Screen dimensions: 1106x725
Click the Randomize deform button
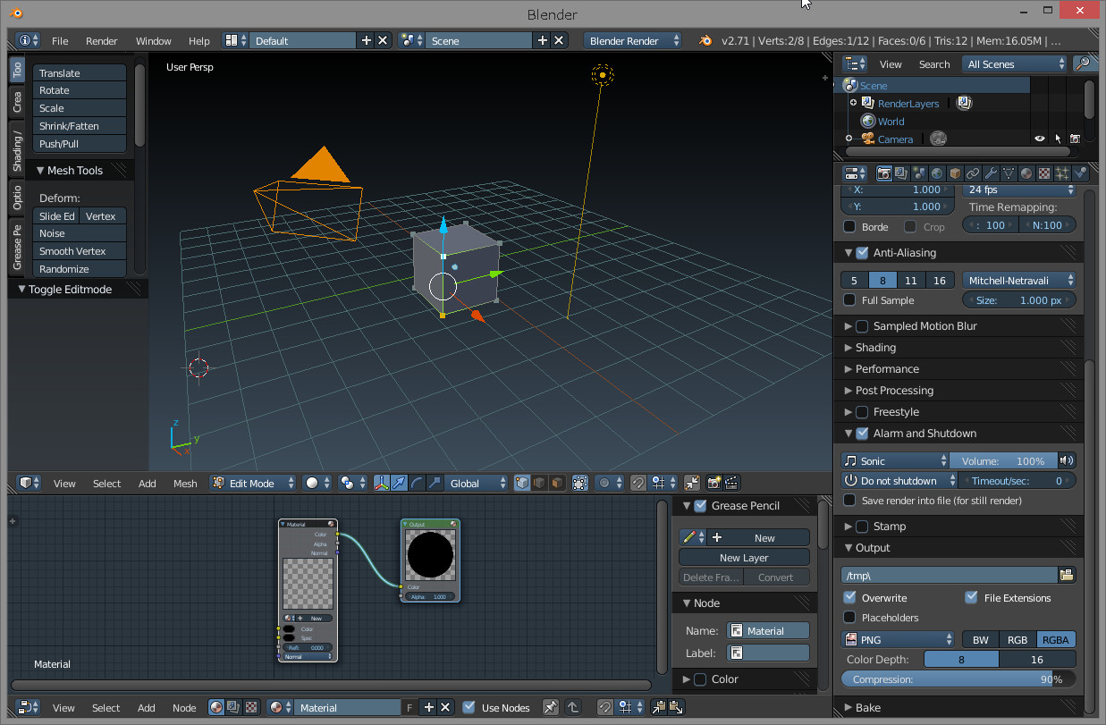pos(80,269)
